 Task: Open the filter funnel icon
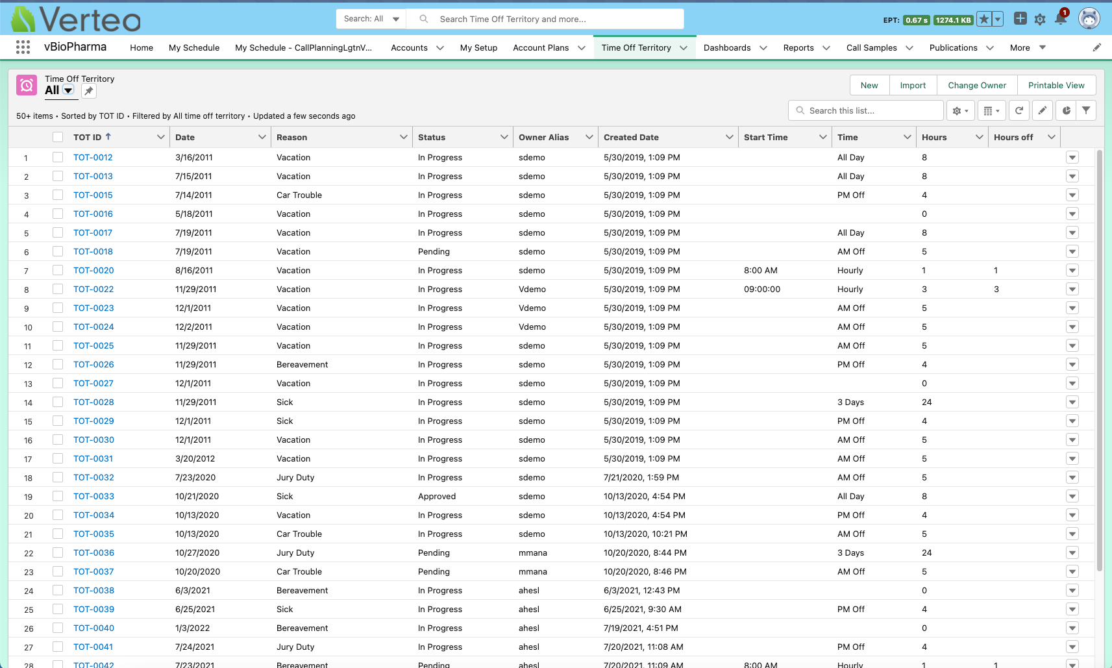pos(1086,111)
